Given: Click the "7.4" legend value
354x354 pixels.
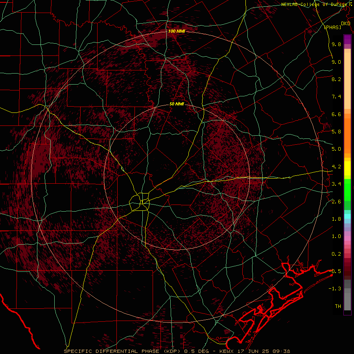Looking at the screenshot, I should pos(336,97).
